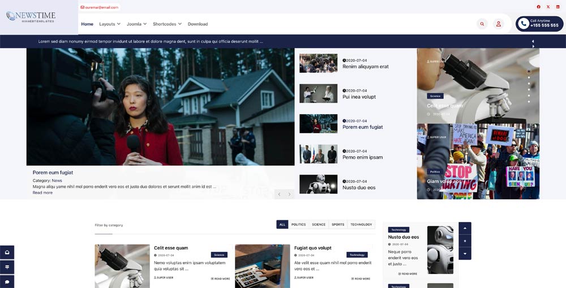Filter articles by TECHNOLOGY
566x288 pixels.
click(x=361, y=224)
